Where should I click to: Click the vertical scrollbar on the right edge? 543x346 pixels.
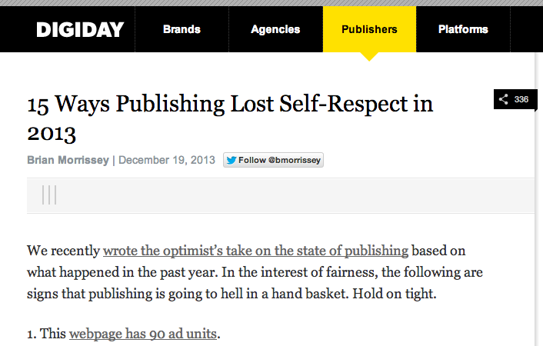pyautogui.click(x=539, y=192)
